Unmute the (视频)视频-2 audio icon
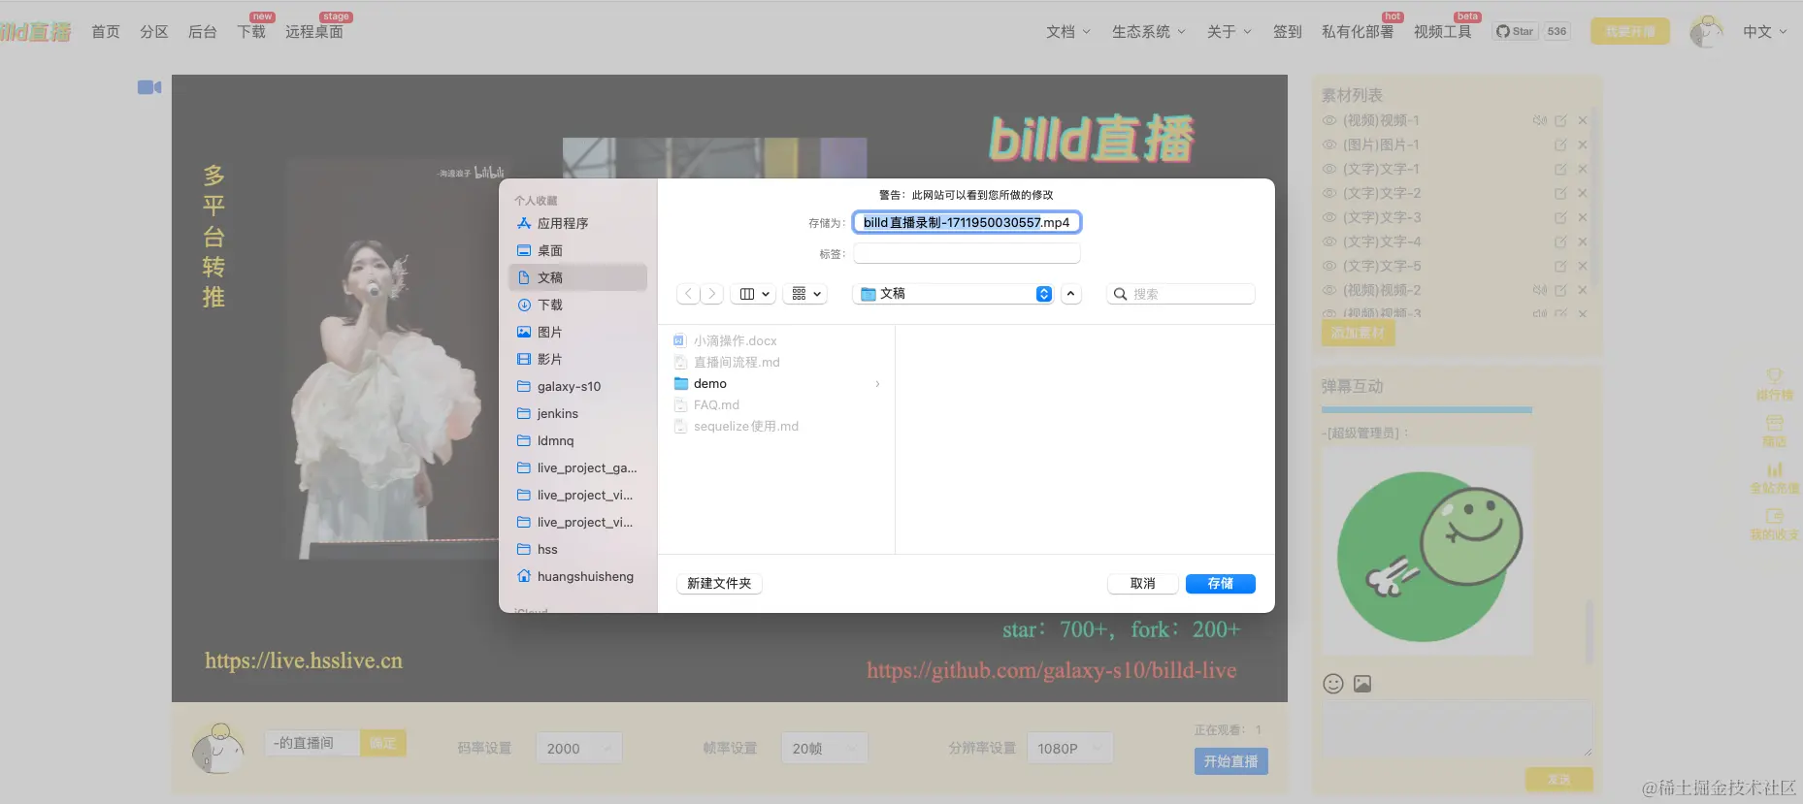Viewport: 1803px width, 804px height. 1540,290
